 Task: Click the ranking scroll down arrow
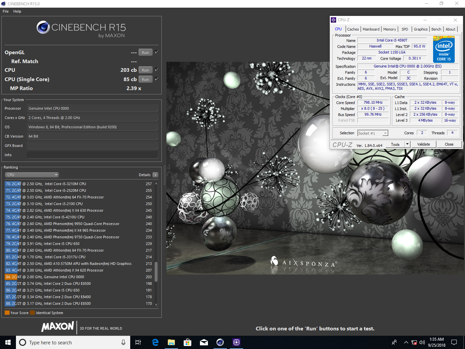click(x=156, y=304)
